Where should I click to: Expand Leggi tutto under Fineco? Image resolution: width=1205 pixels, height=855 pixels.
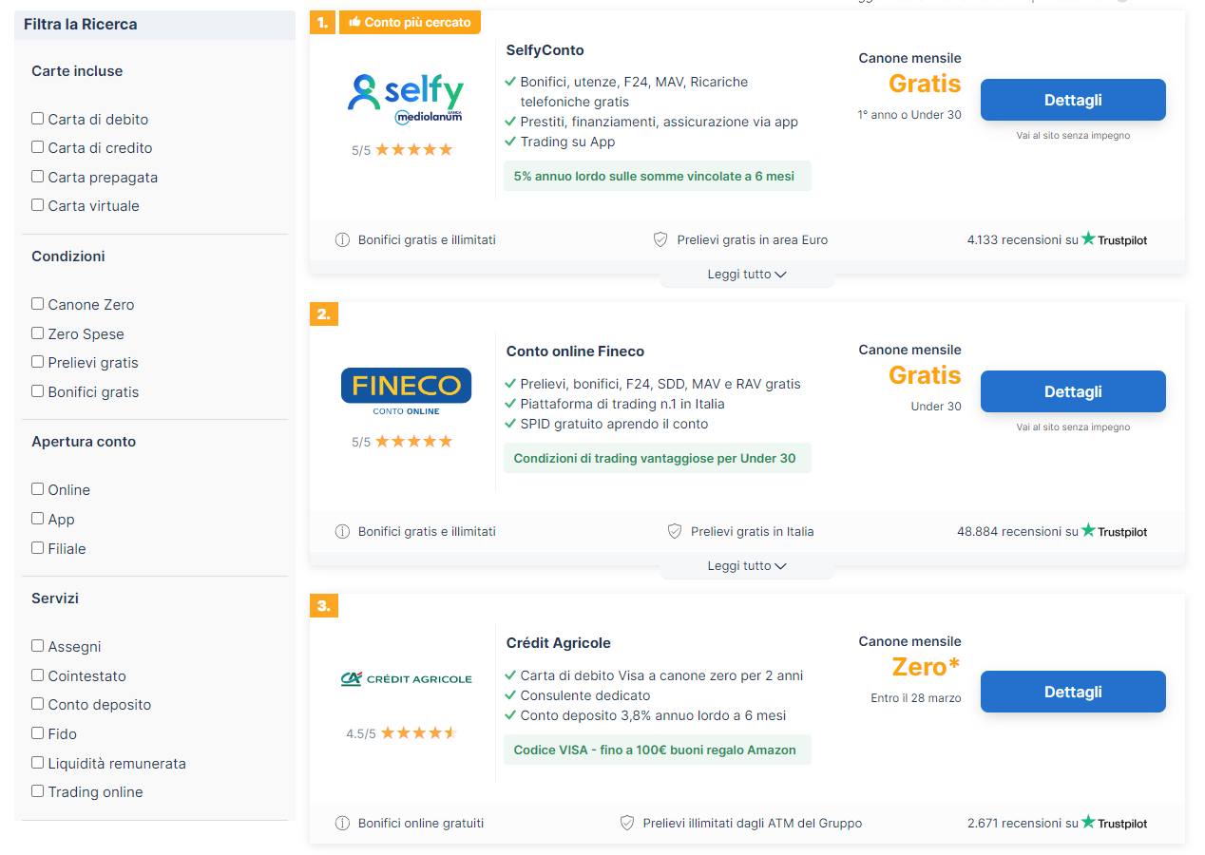click(747, 566)
